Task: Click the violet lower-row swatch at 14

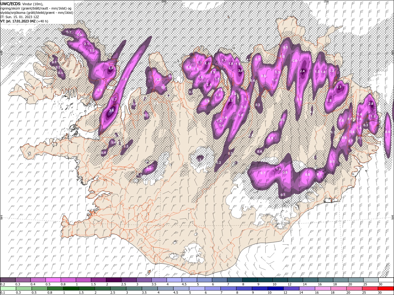Action: point(307,289)
